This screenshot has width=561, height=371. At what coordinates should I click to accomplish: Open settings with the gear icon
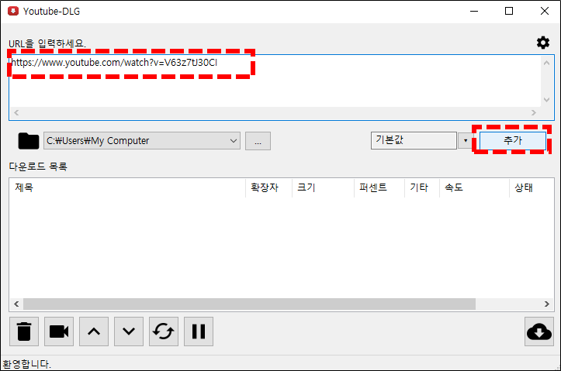[542, 43]
